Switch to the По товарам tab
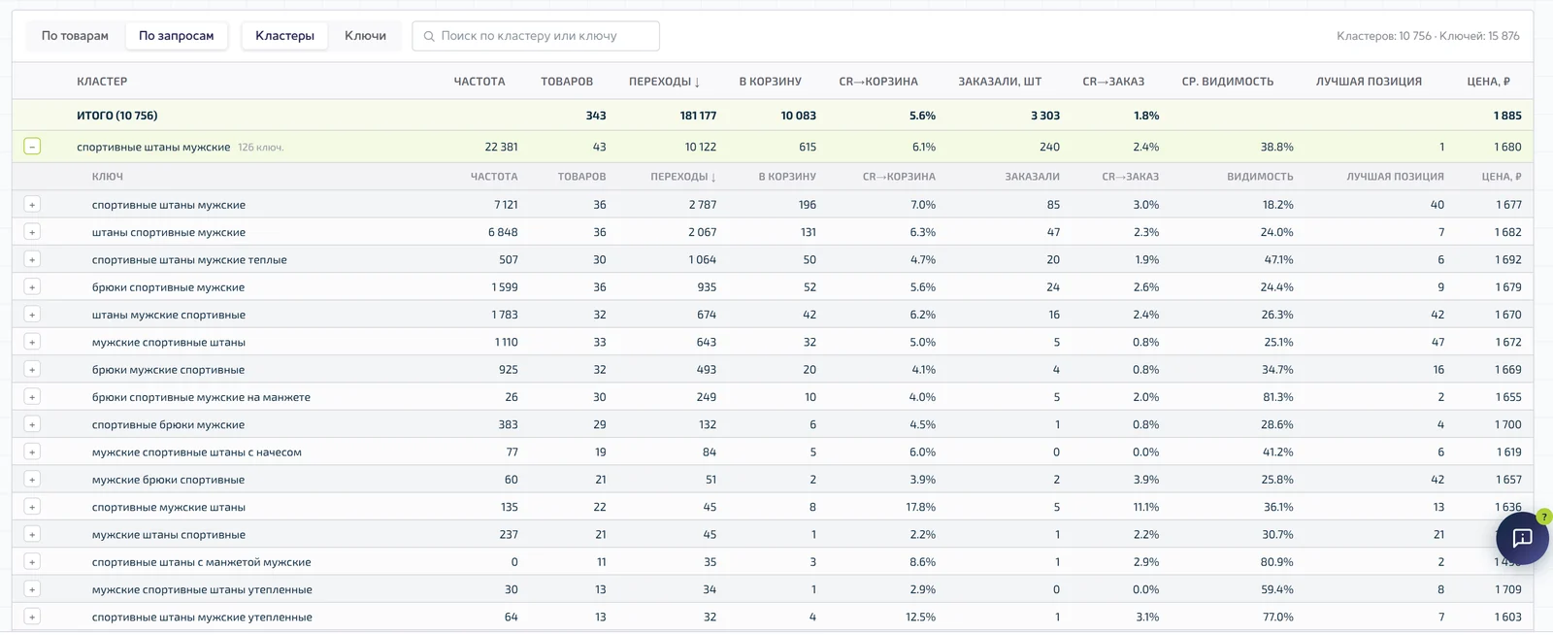This screenshot has height=635, width=1553. pos(75,36)
